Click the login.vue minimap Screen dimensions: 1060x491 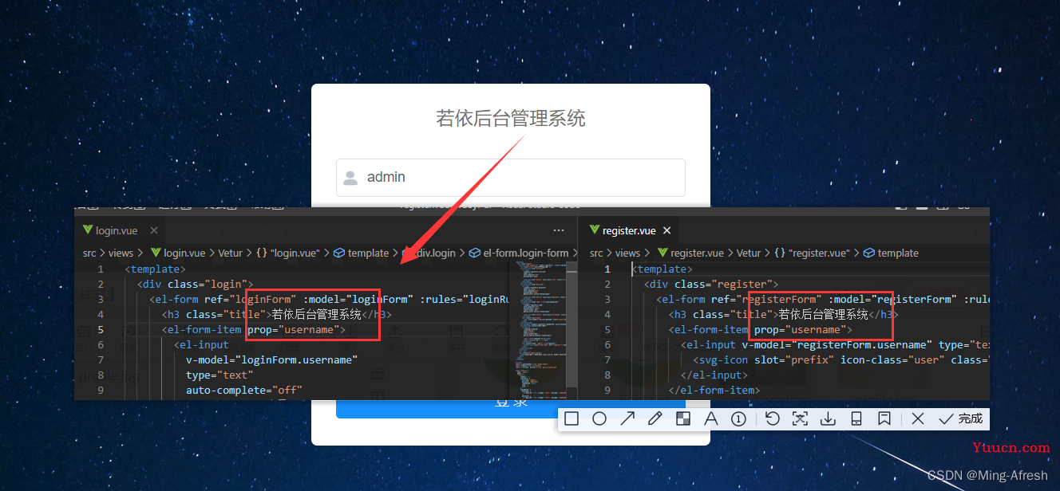coord(538,331)
